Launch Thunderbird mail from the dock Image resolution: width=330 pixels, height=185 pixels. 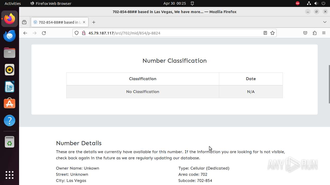[10, 36]
